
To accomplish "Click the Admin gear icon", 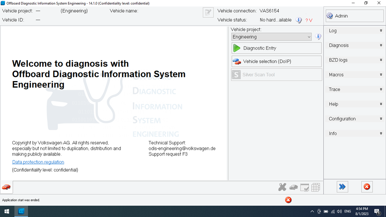I will 330,16.
